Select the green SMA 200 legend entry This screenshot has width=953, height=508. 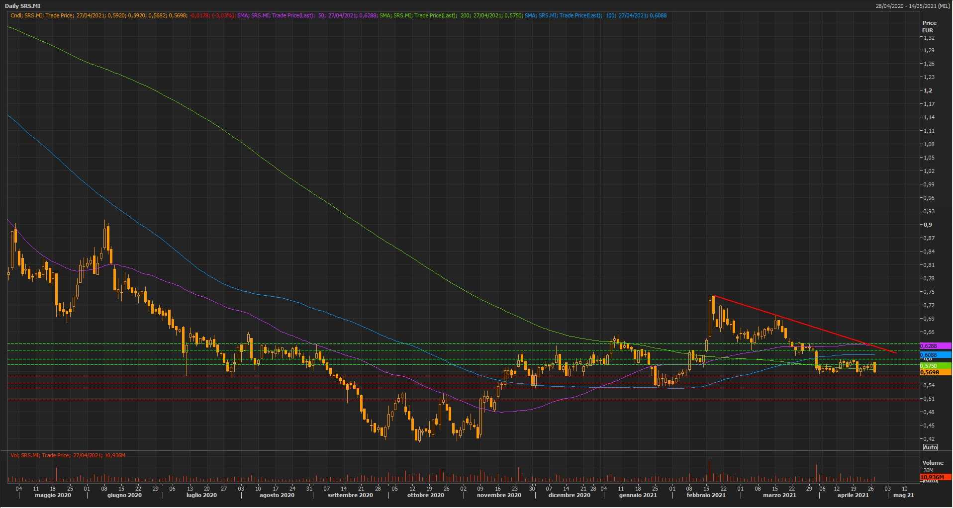coord(450,15)
